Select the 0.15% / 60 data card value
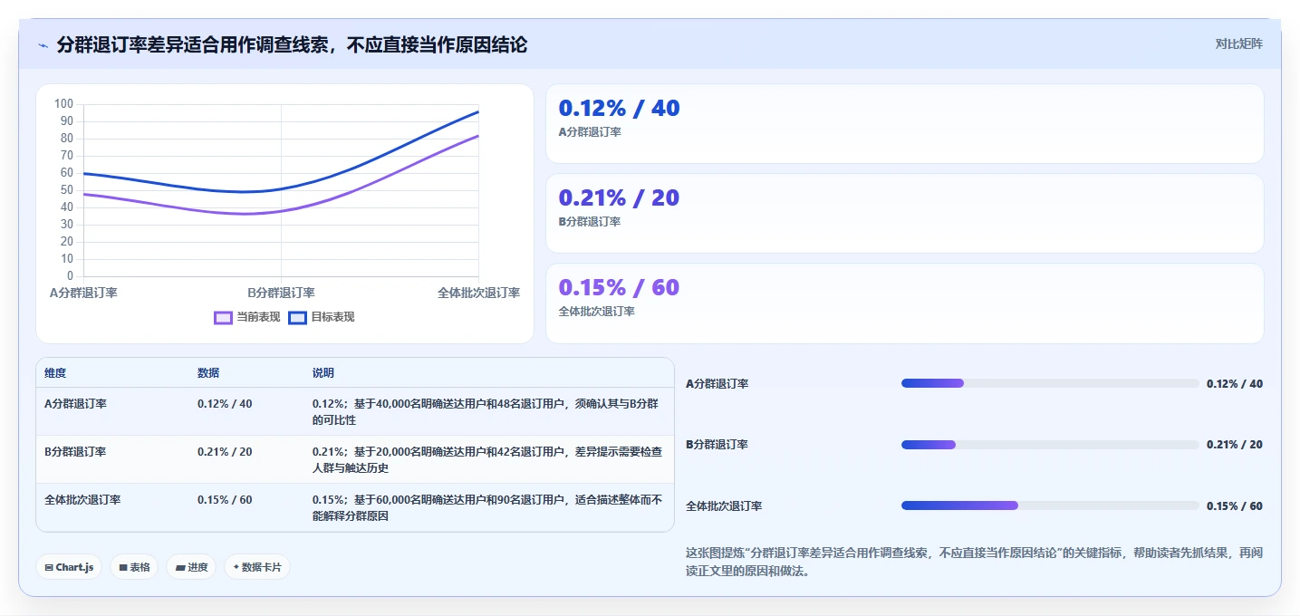 coord(619,288)
